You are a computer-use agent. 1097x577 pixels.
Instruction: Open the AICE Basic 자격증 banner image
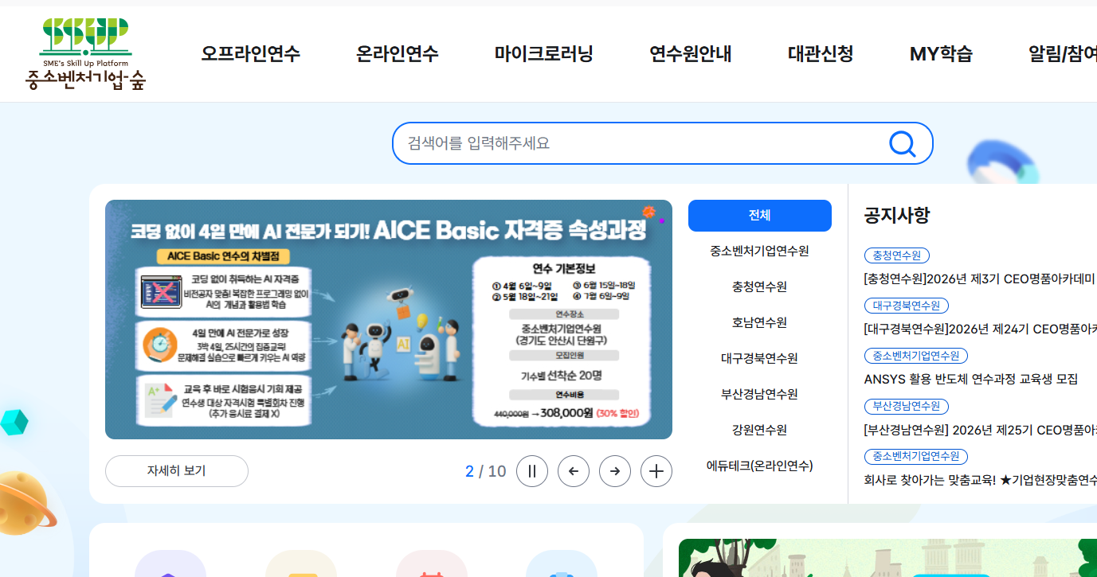389,319
